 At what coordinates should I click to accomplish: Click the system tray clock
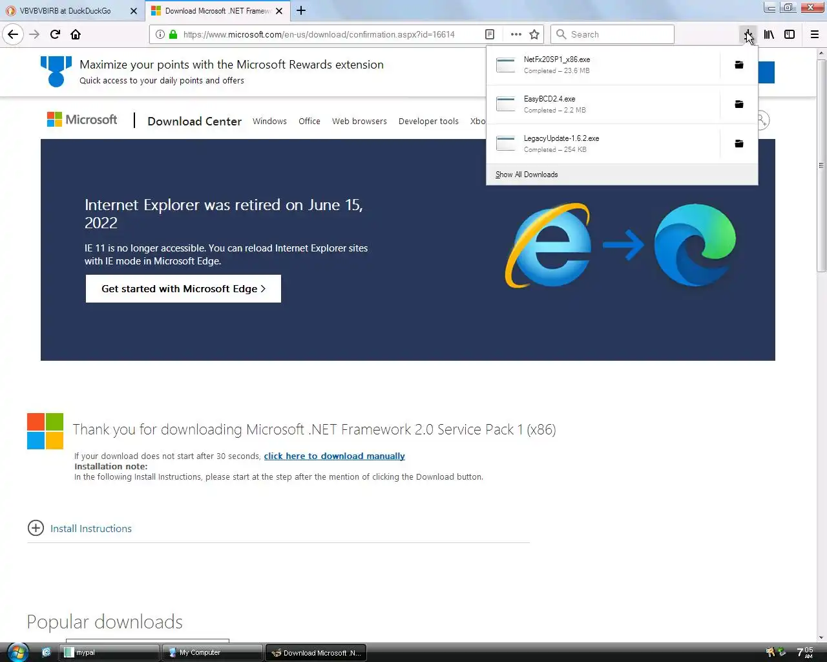805,652
